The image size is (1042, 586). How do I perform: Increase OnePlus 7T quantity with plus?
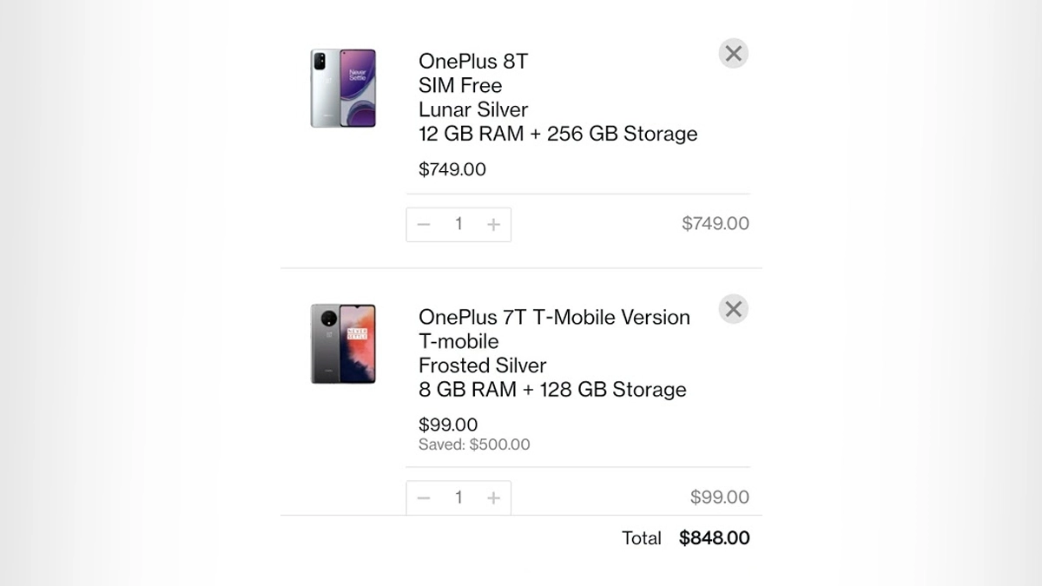pyautogui.click(x=493, y=498)
